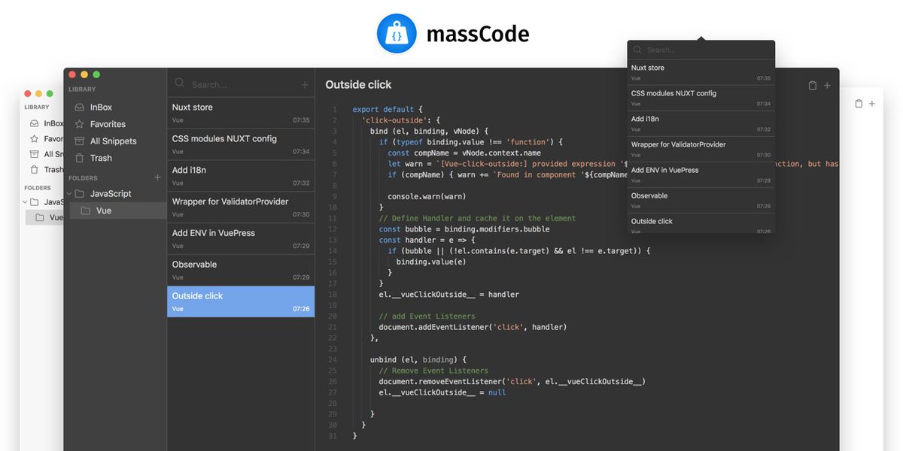Add fragment with plus icon in dark editor
This screenshot has height=451, width=903.
pos(827,86)
